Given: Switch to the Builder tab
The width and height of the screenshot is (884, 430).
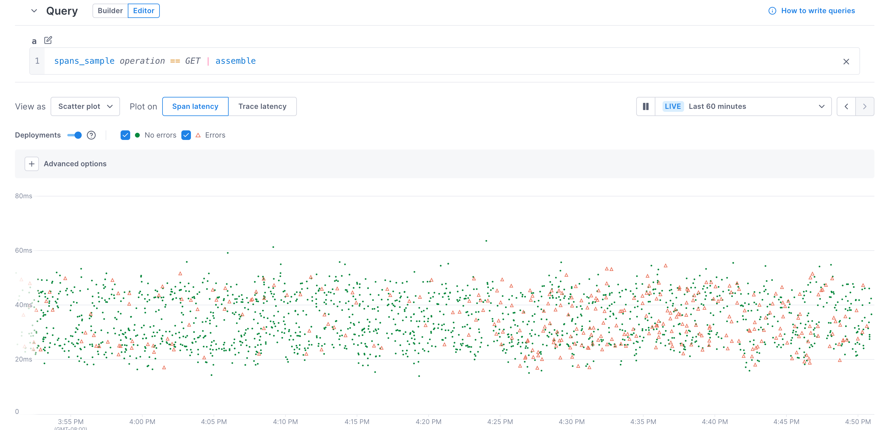Looking at the screenshot, I should coord(110,11).
